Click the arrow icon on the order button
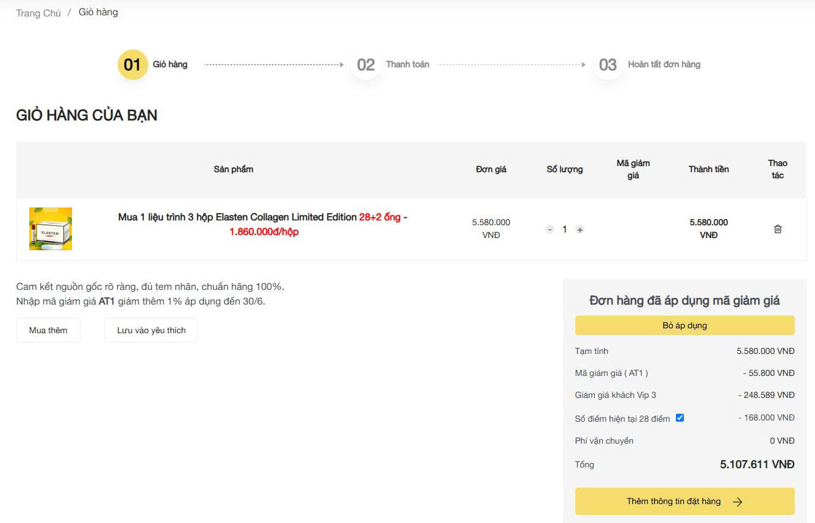 738,502
